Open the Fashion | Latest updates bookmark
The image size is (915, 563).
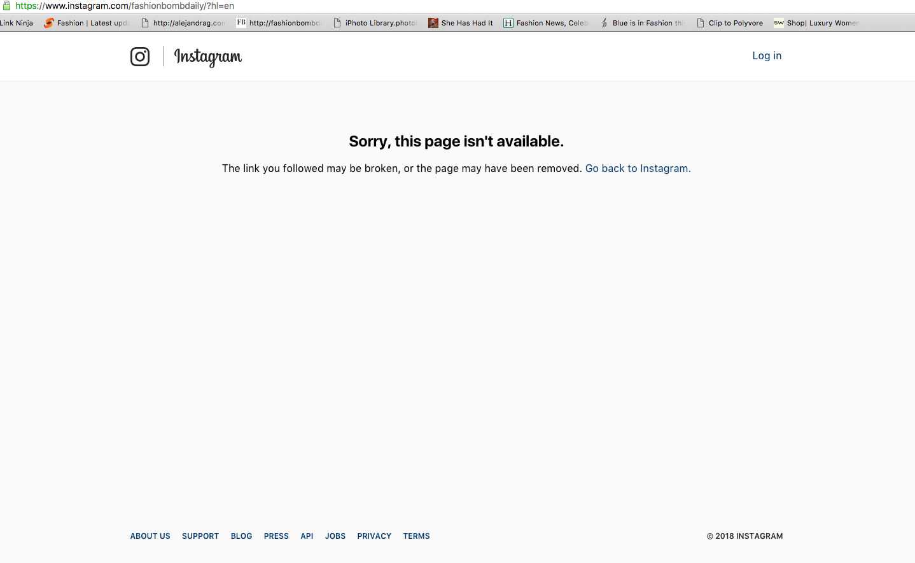coord(87,23)
